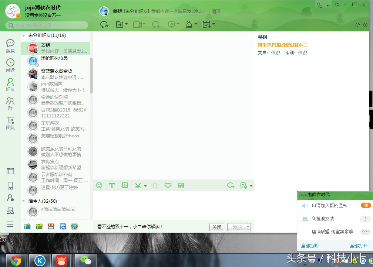The image size is (373, 267).
Task: Click the send image icon
Action: click(125, 185)
